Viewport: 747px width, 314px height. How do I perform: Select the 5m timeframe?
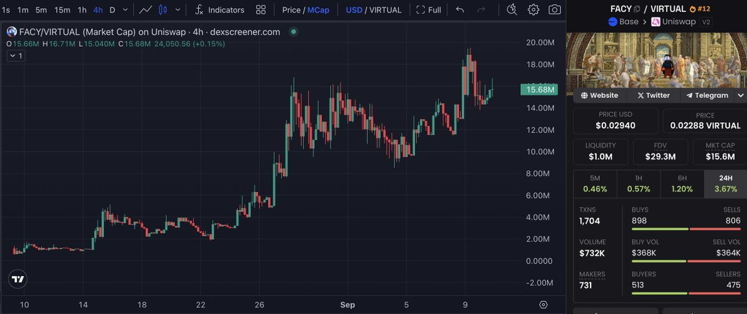pyautogui.click(x=41, y=9)
